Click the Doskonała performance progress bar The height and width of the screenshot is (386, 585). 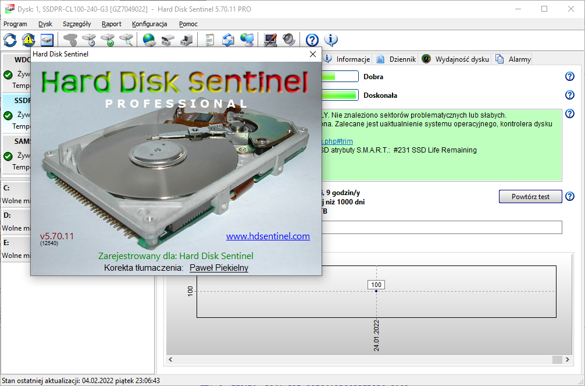coord(340,95)
